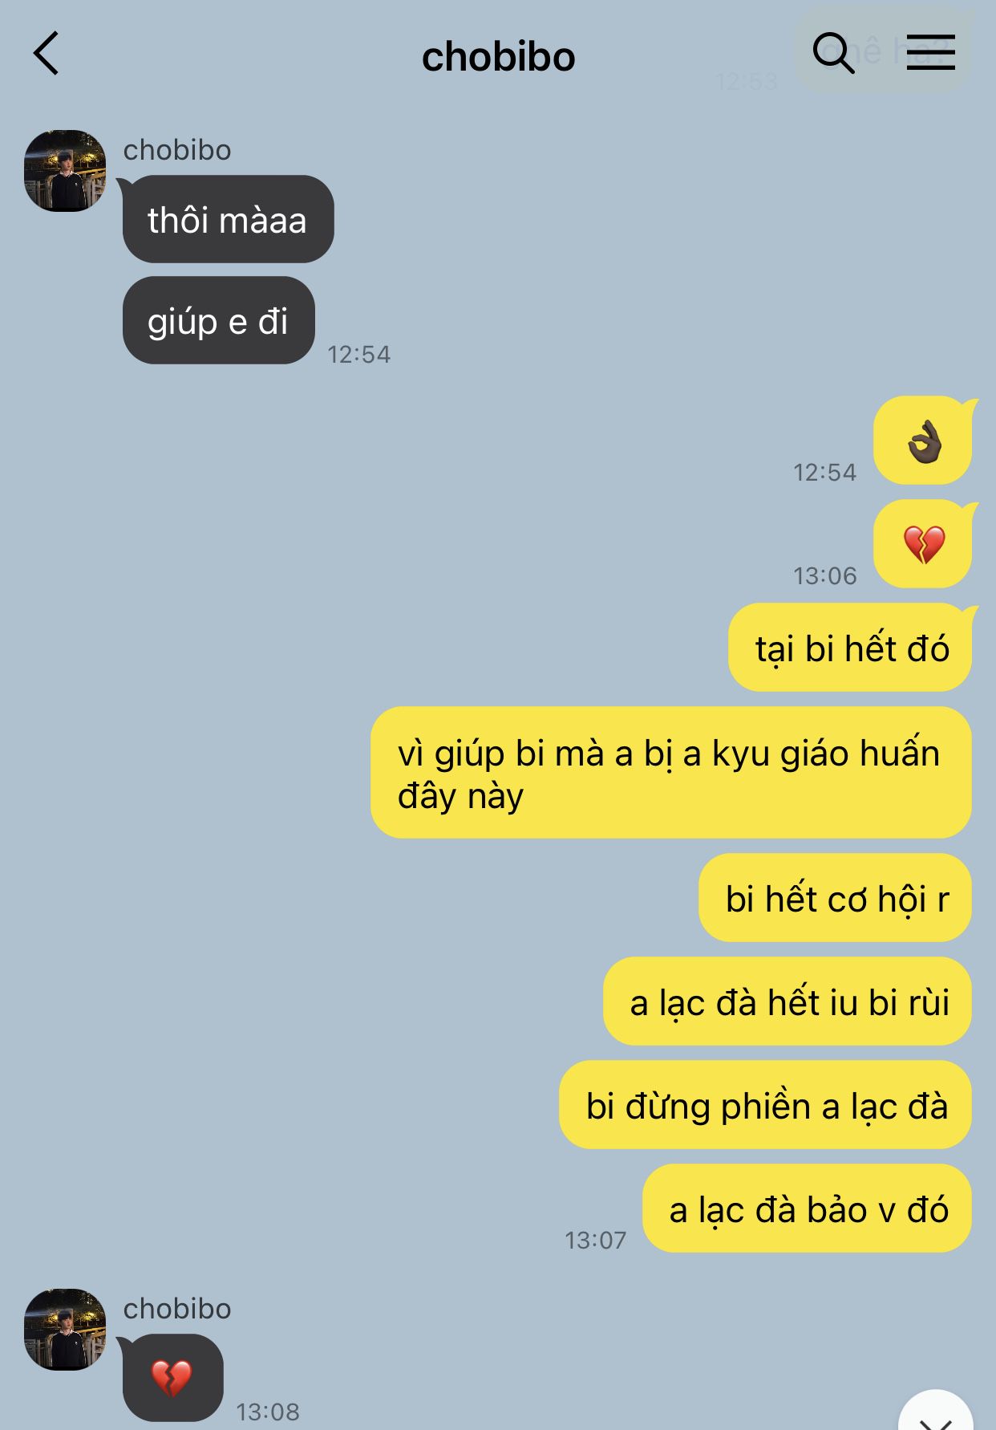Jump to latest with down chevron button
The height and width of the screenshot is (1430, 996).
pyautogui.click(x=935, y=1412)
